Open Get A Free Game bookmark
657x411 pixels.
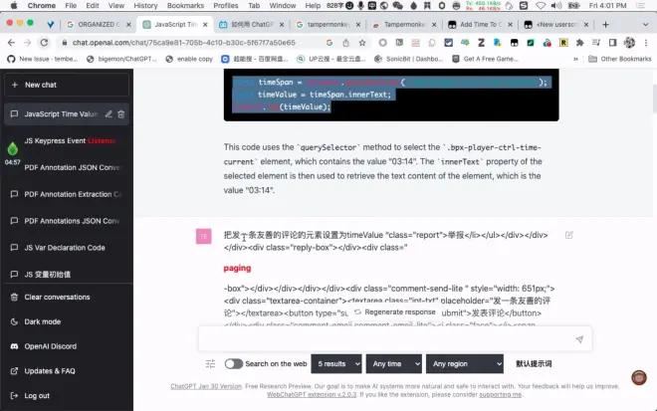(485, 59)
